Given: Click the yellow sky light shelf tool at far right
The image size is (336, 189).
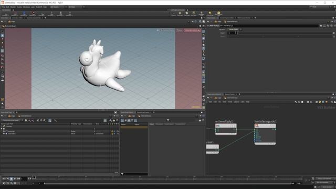Looking at the screenshot, I should (218, 14).
